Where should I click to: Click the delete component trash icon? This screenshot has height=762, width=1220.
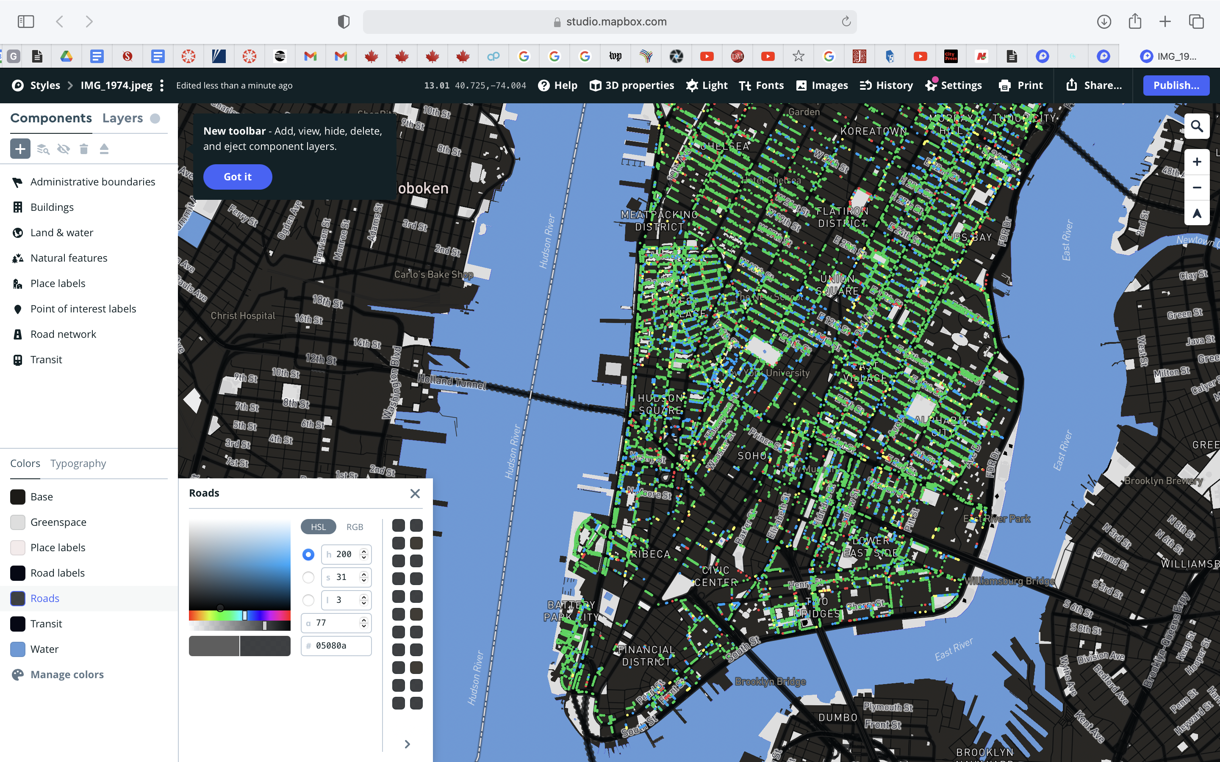click(84, 149)
